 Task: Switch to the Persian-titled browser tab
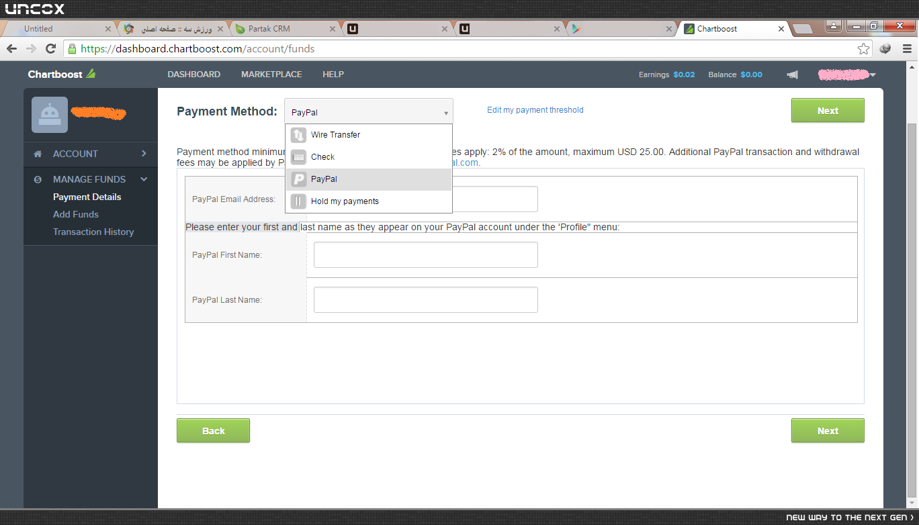(x=174, y=29)
